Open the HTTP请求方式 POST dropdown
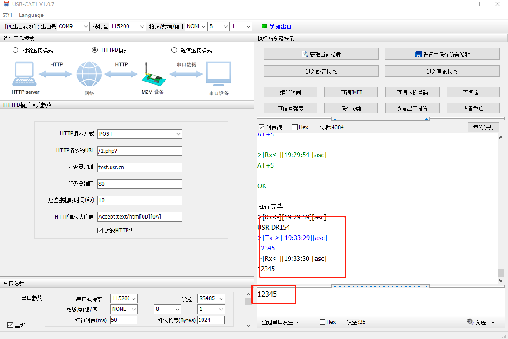 [140, 134]
